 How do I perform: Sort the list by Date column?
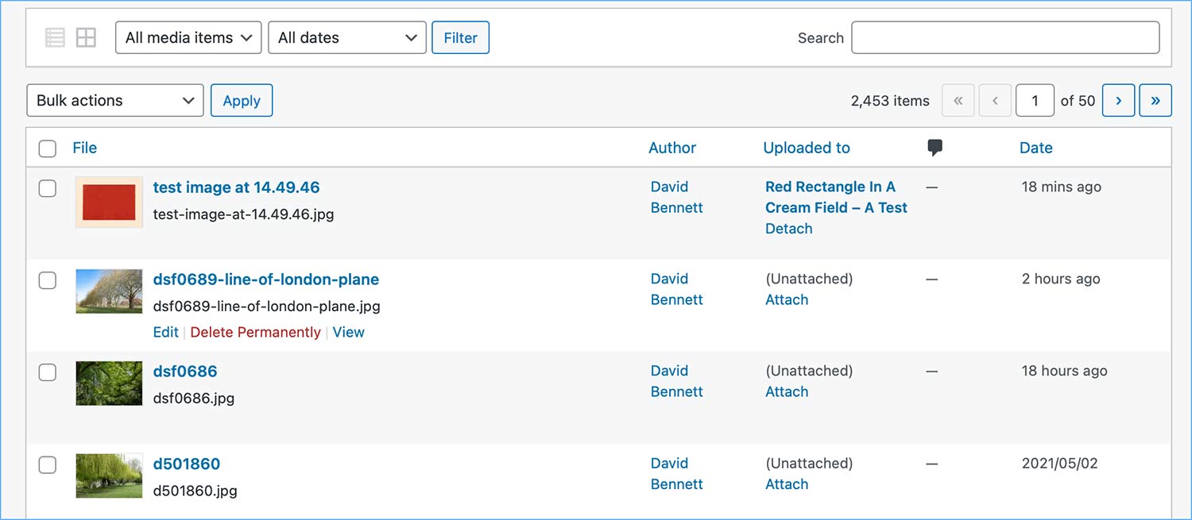(1035, 148)
